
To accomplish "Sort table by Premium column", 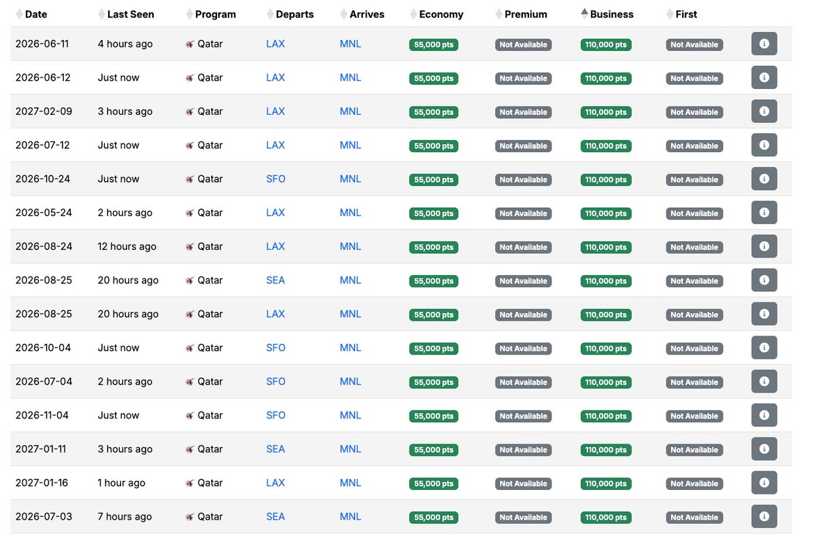I will coord(521,14).
